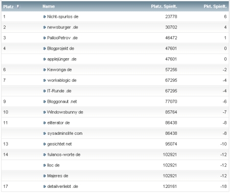This screenshot has height=193, width=230.
Task: Click the arrow icon before fulanos-worte de
Action: coord(44,155)
